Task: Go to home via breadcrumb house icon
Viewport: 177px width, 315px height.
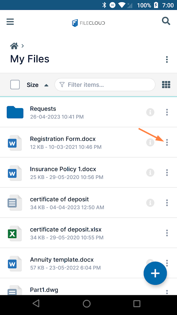Action: pos(14,46)
